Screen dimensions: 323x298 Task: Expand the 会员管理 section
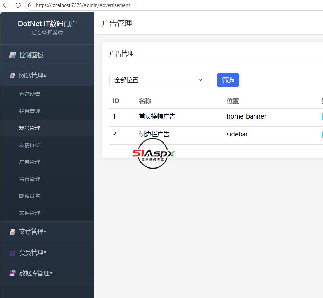tap(47, 252)
